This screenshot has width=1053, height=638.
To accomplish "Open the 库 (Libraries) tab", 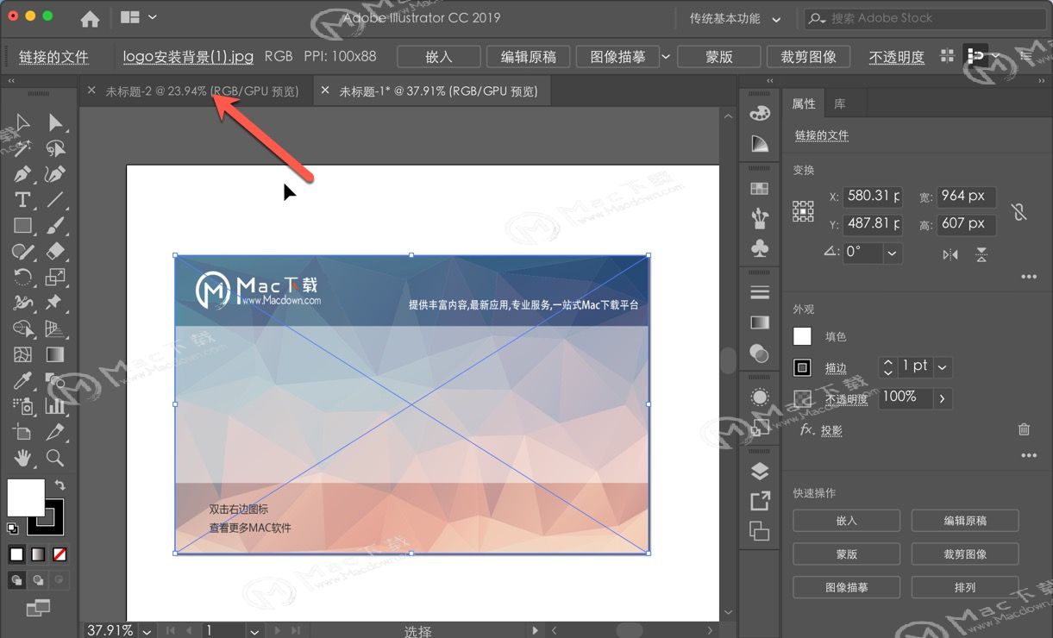I will (840, 103).
